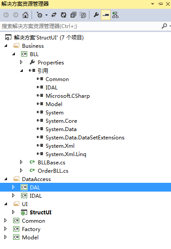The width and height of the screenshot is (171, 249).
Task: Expand the BLLBase.cs file node
Action: [x=21, y=162]
